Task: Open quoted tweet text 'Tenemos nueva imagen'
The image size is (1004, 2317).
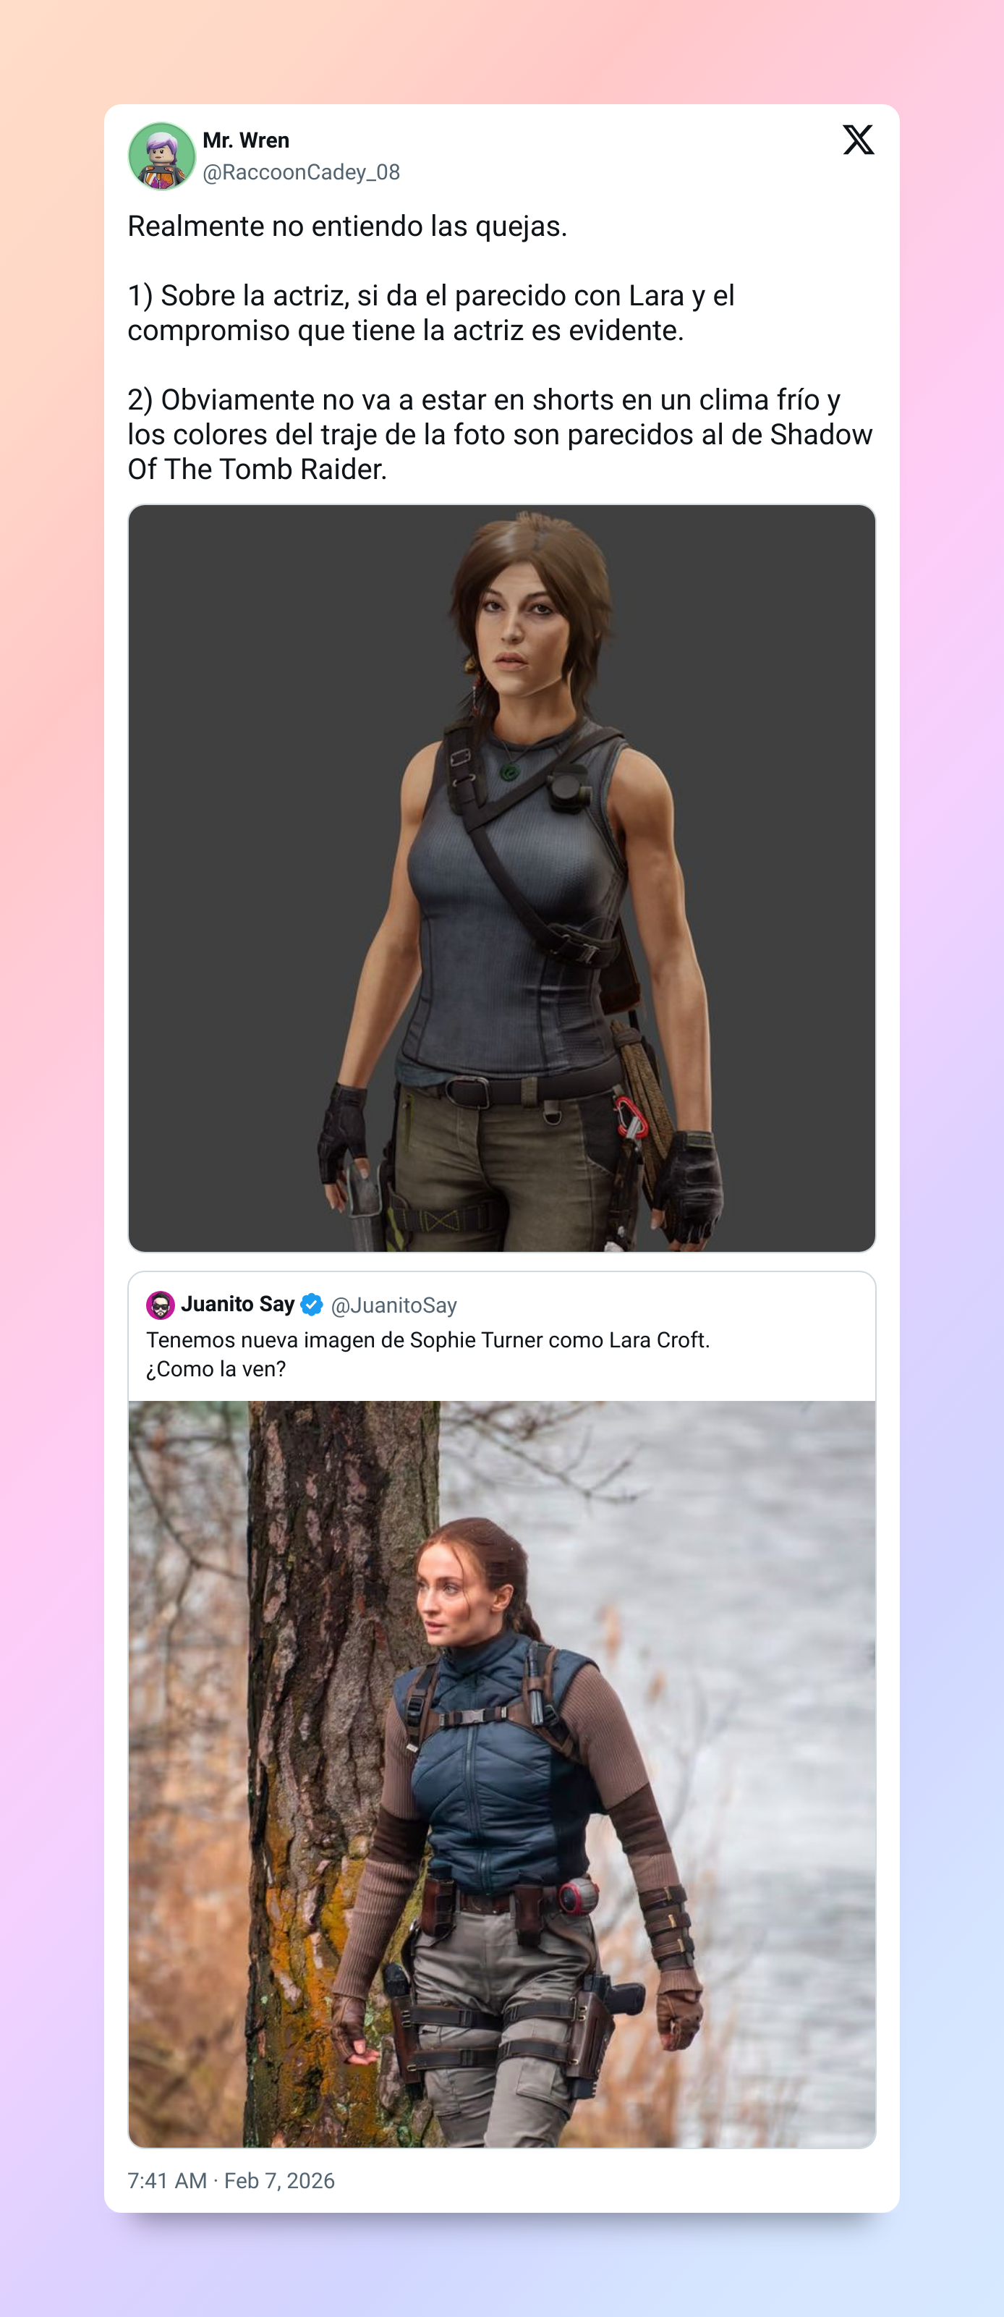Action: (427, 1339)
